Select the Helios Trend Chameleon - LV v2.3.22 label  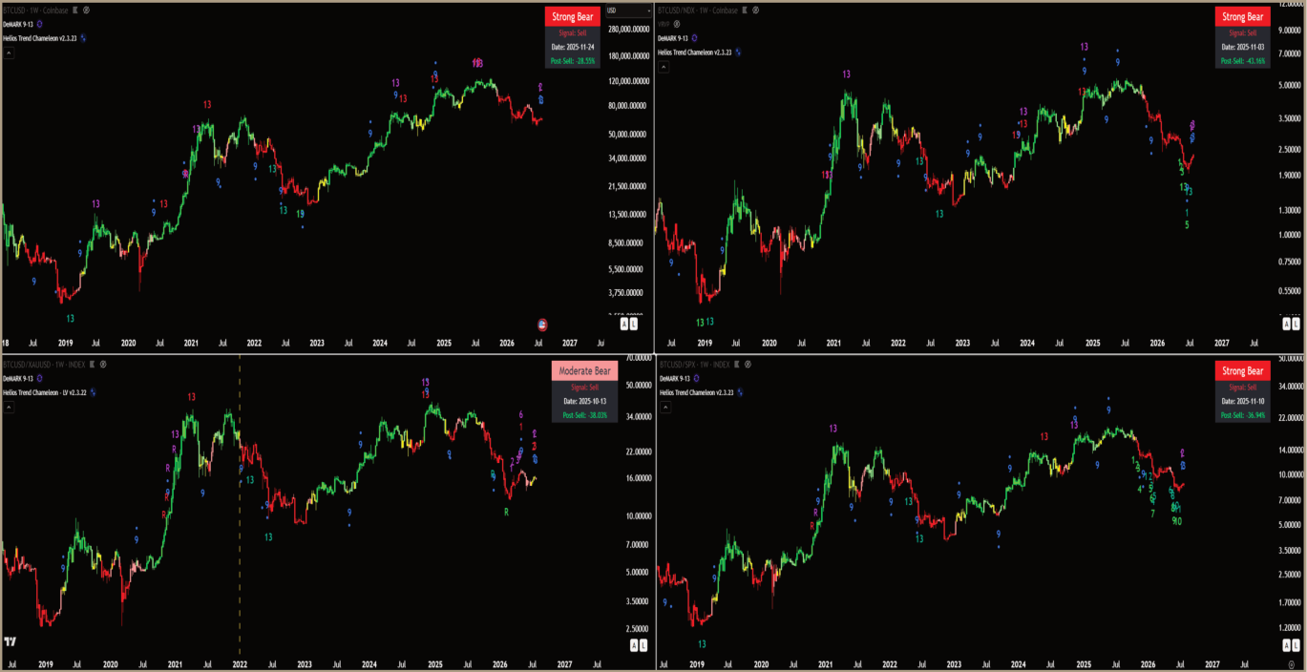(44, 392)
